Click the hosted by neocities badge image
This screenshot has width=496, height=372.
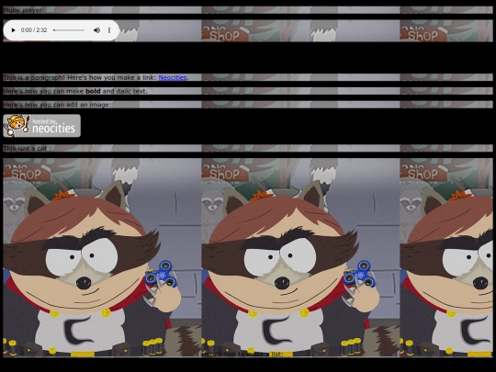[41, 126]
